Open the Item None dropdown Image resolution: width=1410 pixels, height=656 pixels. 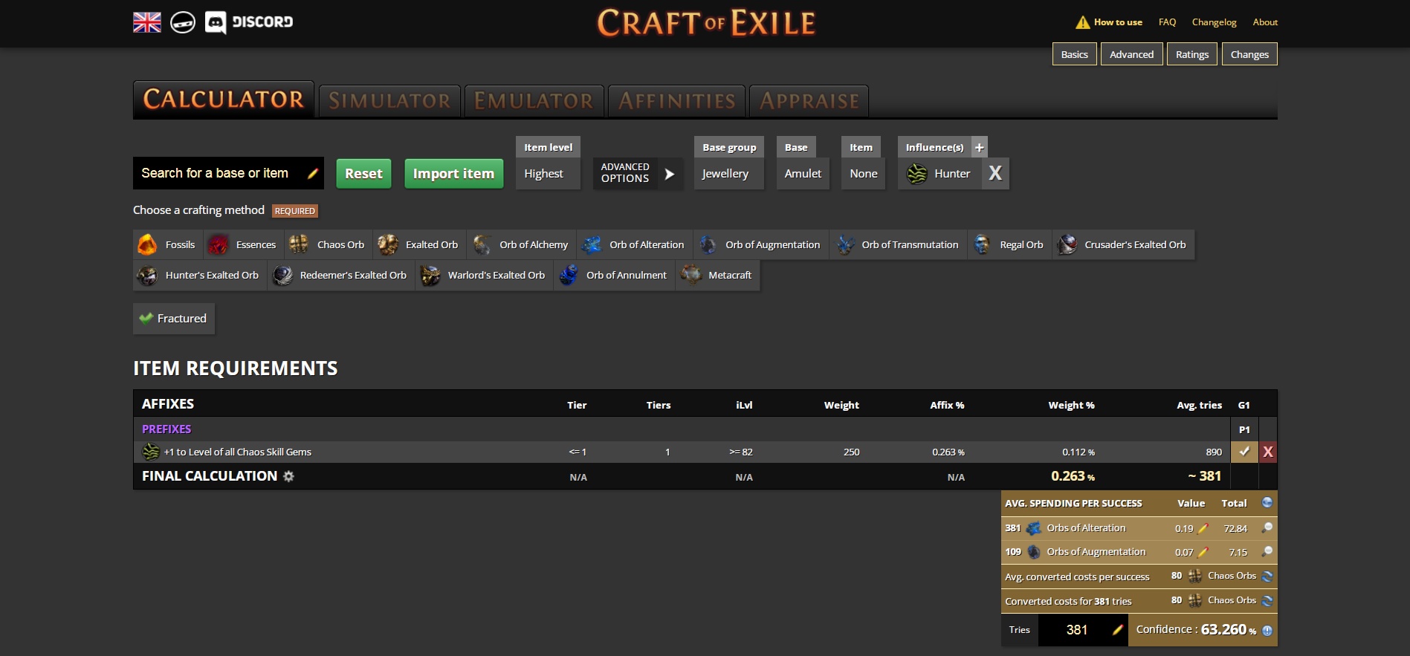pos(864,173)
